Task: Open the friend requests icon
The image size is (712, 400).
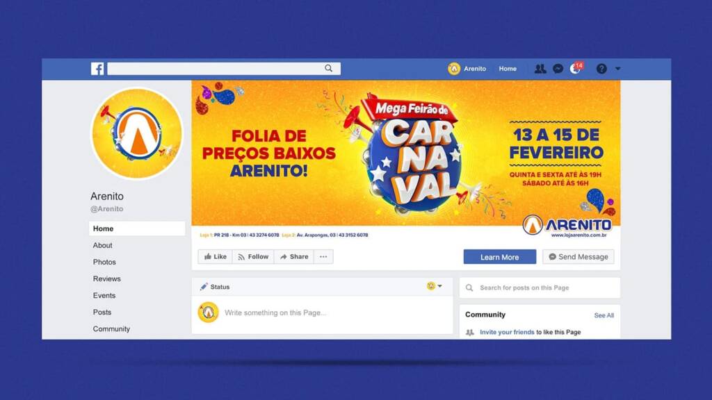Action: [x=540, y=69]
